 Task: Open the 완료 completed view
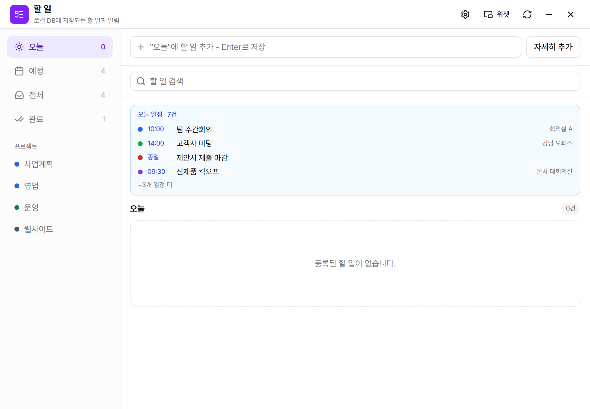pos(60,119)
